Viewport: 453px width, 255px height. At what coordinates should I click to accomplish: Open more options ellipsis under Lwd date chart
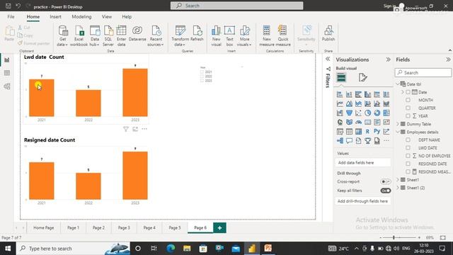click(144, 129)
